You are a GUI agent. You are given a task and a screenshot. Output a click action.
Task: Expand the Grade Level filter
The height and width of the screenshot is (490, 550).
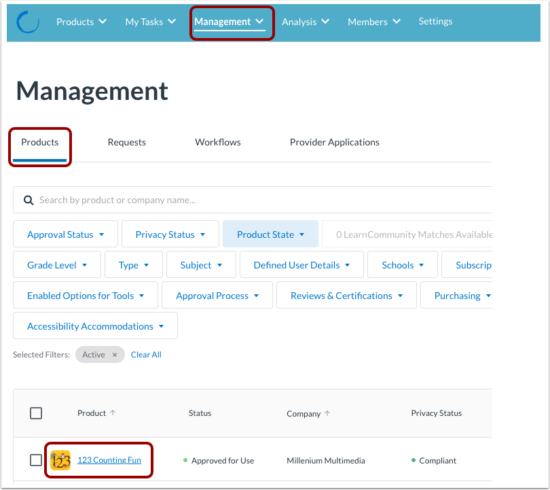[x=56, y=264]
